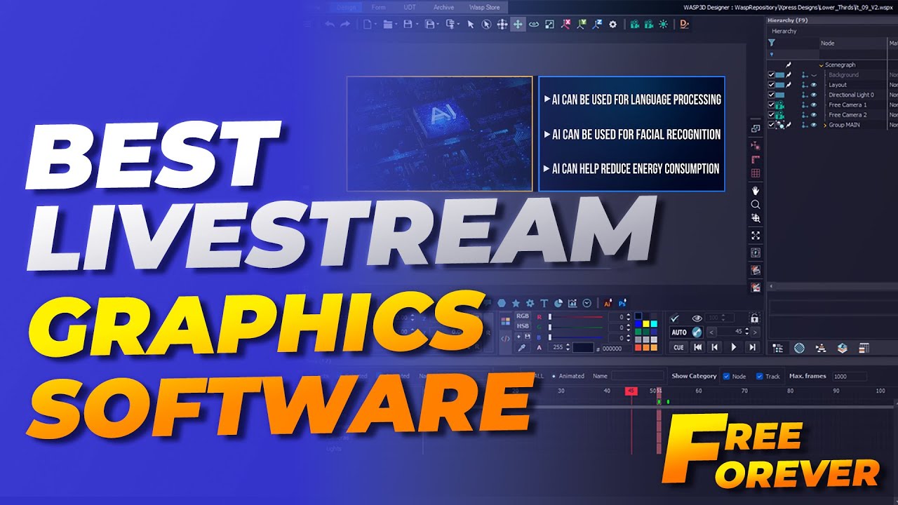Select the arrow pointer tool in toolbar
This screenshot has width=898, height=505.
[470, 25]
